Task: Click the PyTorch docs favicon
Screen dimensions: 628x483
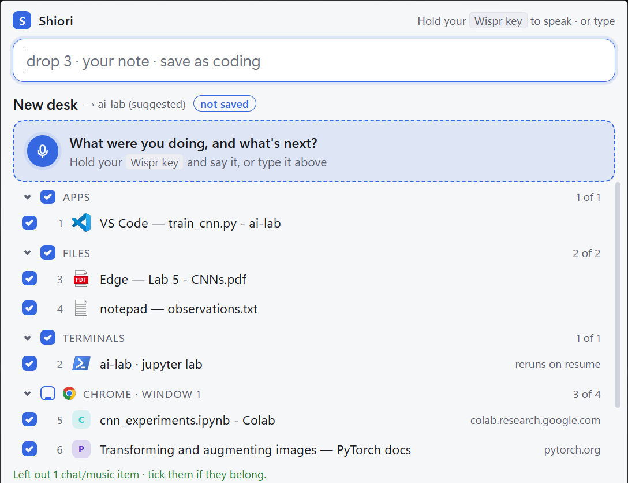Action: point(81,449)
